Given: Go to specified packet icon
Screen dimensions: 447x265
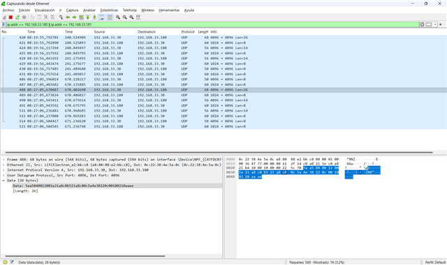Looking at the screenshot, I should coord(81,17).
